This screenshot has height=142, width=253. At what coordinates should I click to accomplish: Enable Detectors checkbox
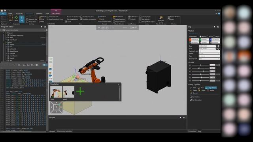click(114, 19)
